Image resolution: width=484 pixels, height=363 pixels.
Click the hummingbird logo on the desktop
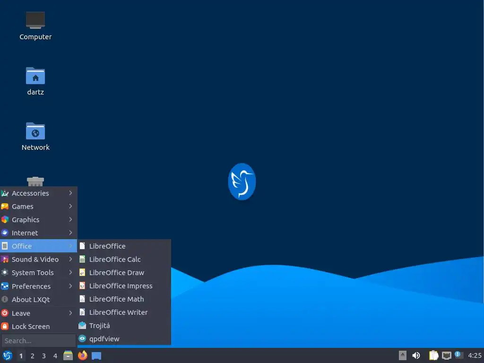point(242,181)
